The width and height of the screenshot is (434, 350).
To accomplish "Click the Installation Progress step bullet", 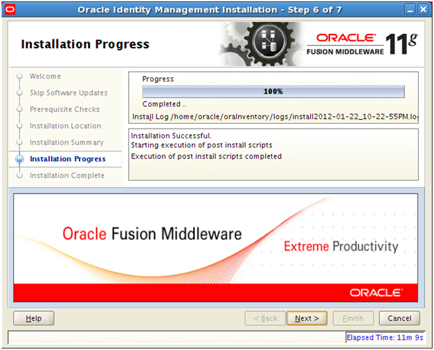I will click(x=19, y=159).
